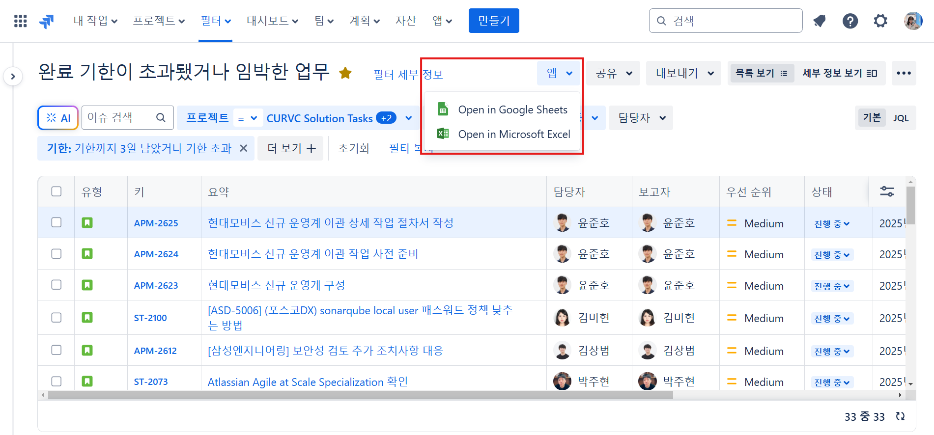
Task: Select the checkbox for ST-2100 row
Action: pos(57,318)
